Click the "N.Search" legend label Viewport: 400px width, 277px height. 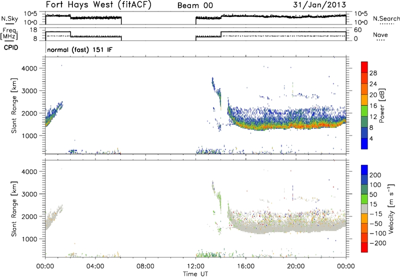point(386,18)
